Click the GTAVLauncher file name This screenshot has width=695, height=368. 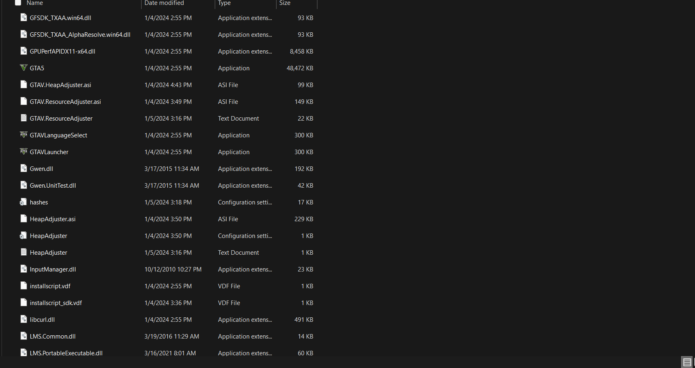click(49, 152)
